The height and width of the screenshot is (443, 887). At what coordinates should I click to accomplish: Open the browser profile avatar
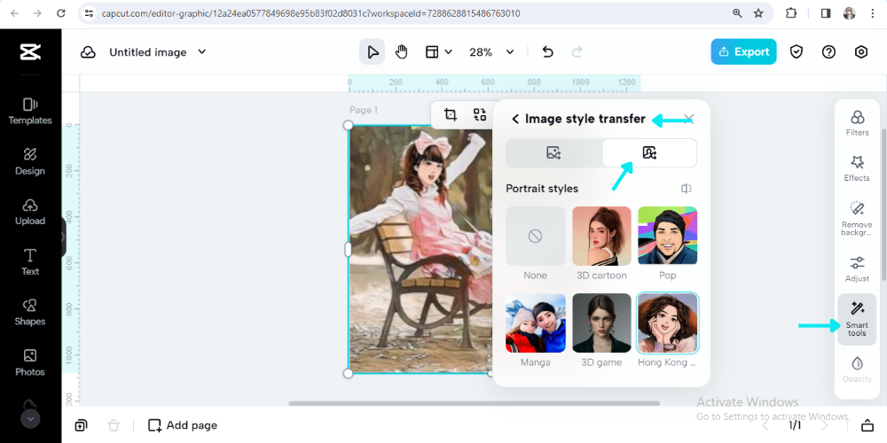click(x=849, y=13)
